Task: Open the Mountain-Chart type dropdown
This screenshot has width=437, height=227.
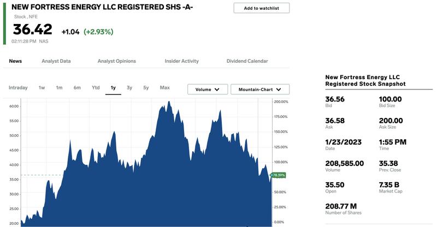Action: [x=260, y=89]
